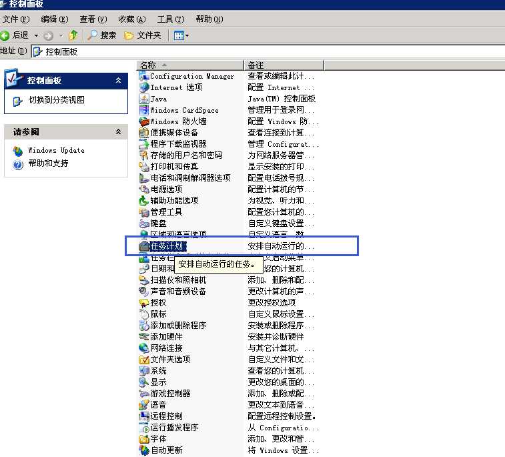Select the Java(TM) 控制面板 description text

pyautogui.click(x=282, y=99)
